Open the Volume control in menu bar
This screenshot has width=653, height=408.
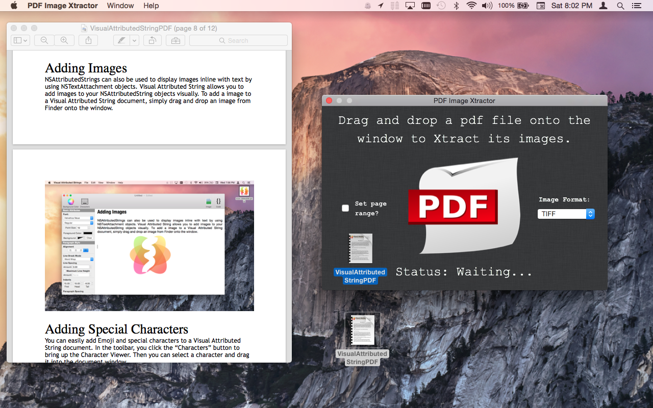pyautogui.click(x=487, y=6)
